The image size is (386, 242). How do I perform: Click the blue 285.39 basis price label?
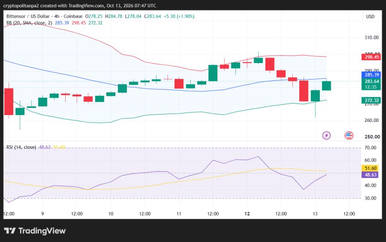(x=371, y=75)
